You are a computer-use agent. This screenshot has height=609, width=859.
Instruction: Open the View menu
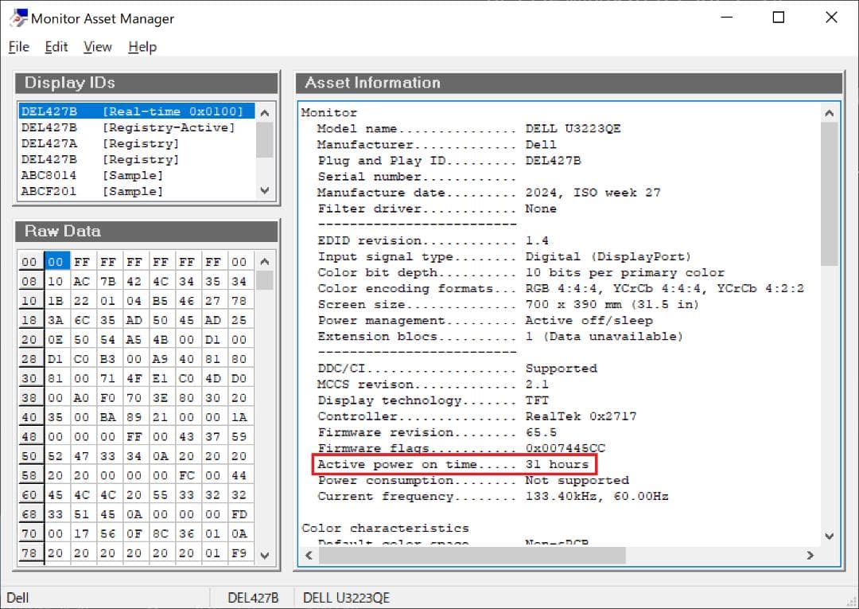point(98,47)
